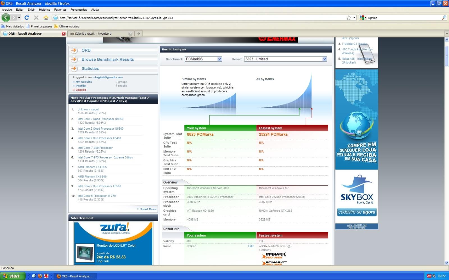Close the hwbot Submit a result tab
Image resolution: width=449 pixels, height=280 pixels.
point(130,34)
